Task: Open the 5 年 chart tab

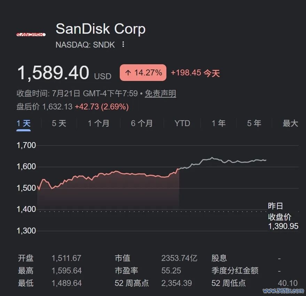Action: [x=254, y=123]
